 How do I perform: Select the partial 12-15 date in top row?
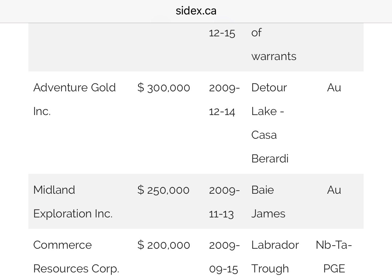(x=222, y=33)
